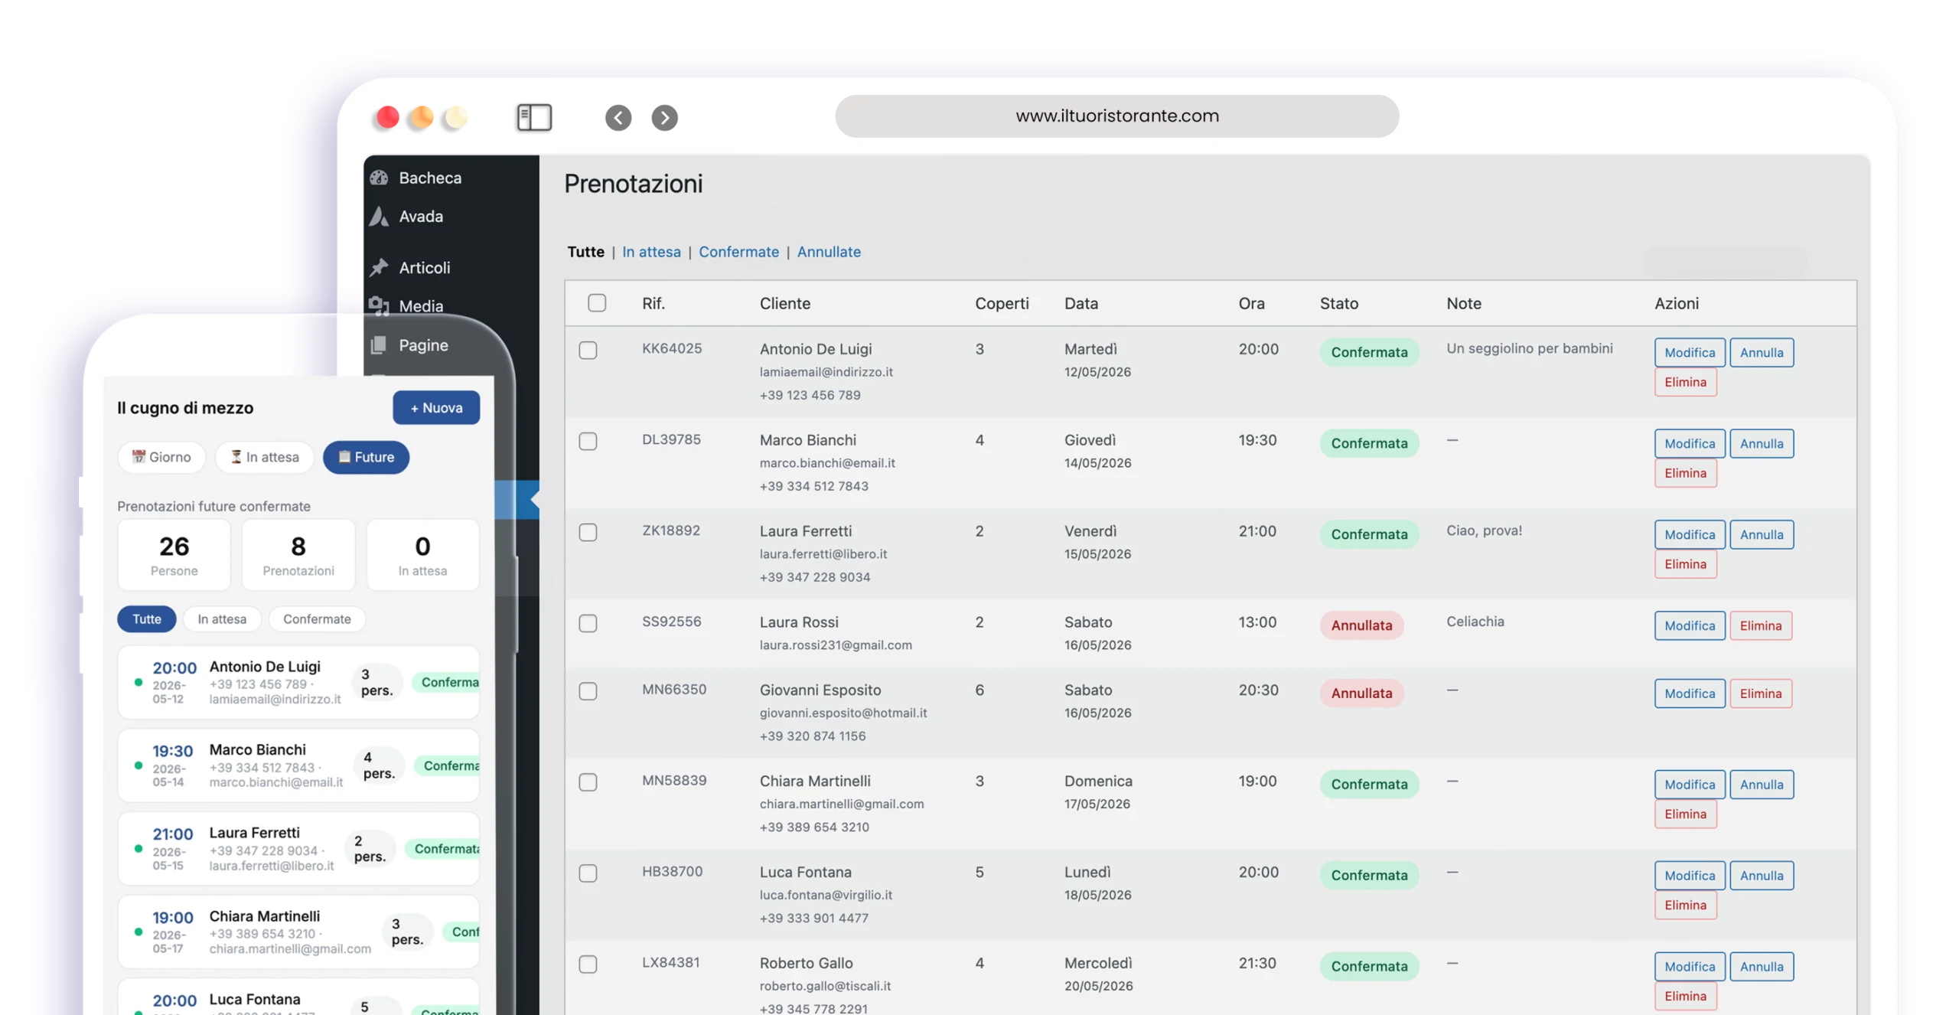
Task: Click the 26 Persone stat card
Action: pyautogui.click(x=174, y=555)
